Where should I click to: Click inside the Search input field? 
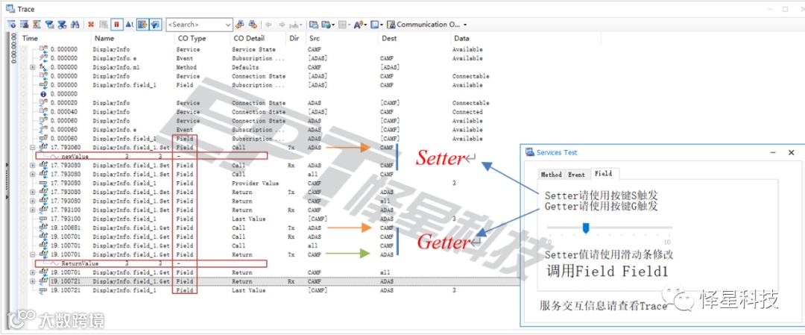pos(195,24)
